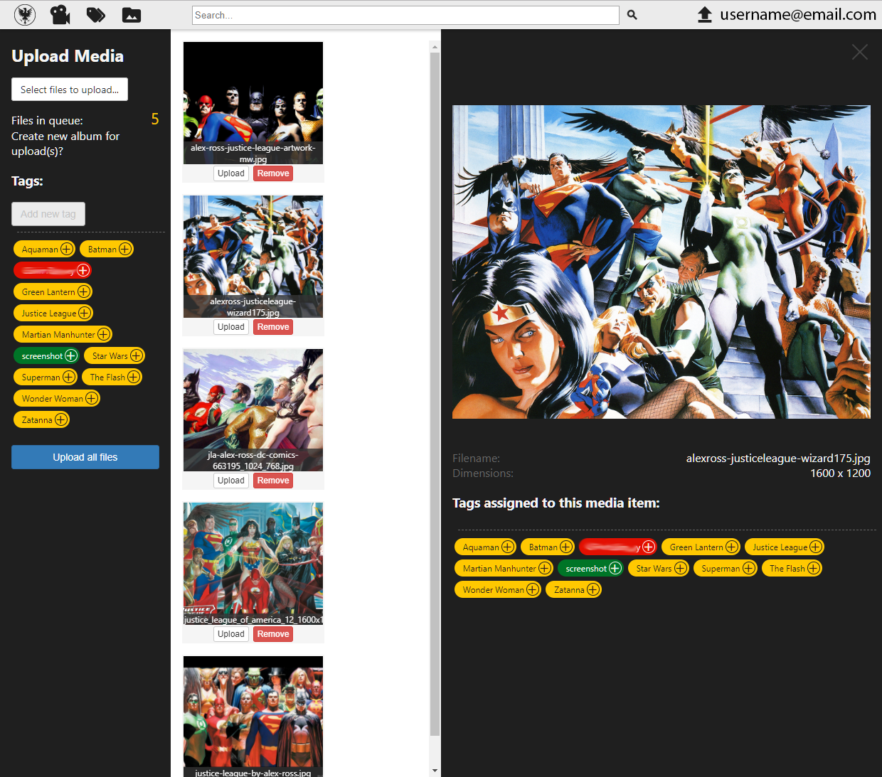The height and width of the screenshot is (777, 882).
Task: Add the Aquaman tag in the sidebar
Action: [x=67, y=249]
